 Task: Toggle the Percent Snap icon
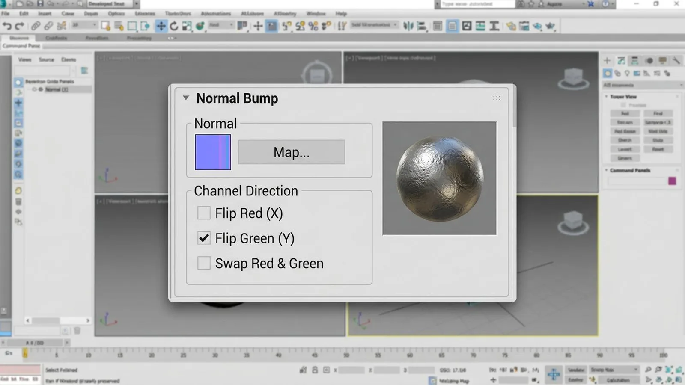click(313, 26)
